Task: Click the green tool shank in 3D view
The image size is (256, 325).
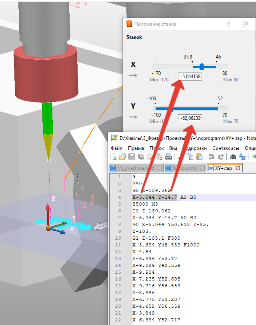Action: [x=47, y=118]
